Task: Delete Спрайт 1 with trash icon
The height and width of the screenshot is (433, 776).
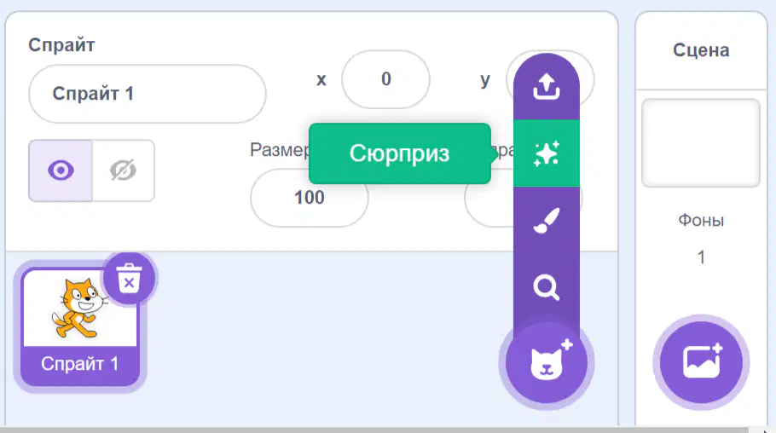Action: [x=129, y=278]
